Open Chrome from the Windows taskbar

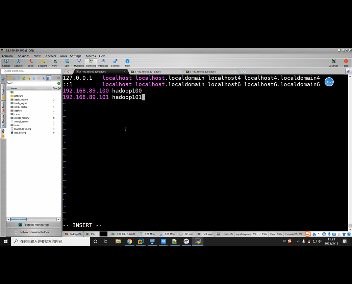tap(129, 242)
